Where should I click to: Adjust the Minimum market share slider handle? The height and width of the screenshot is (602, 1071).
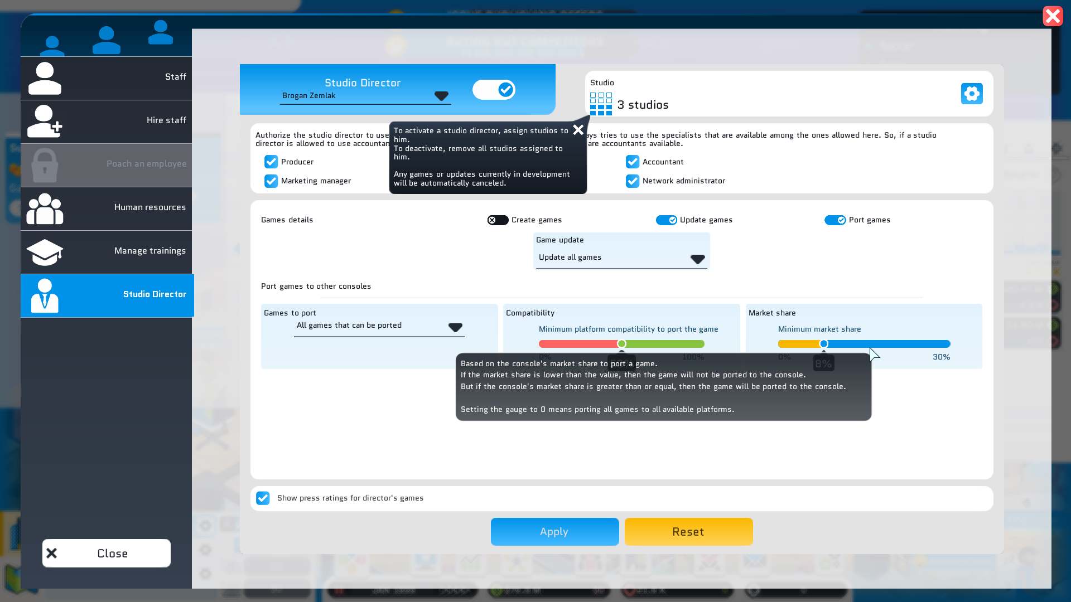pos(824,344)
